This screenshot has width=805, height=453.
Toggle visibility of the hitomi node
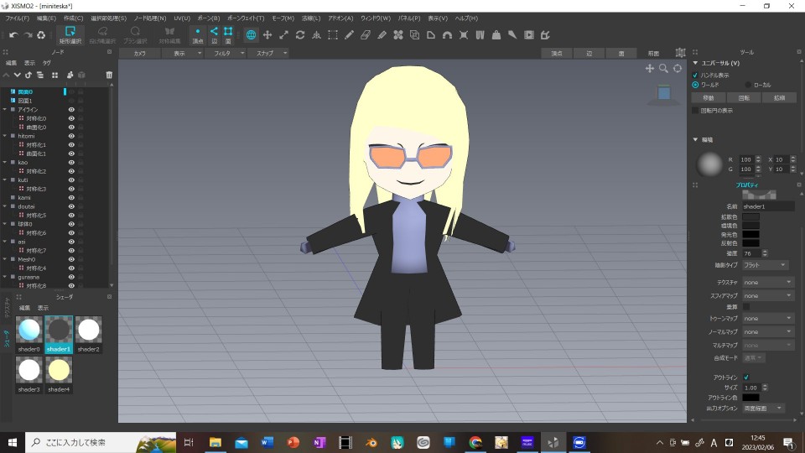[71, 136]
